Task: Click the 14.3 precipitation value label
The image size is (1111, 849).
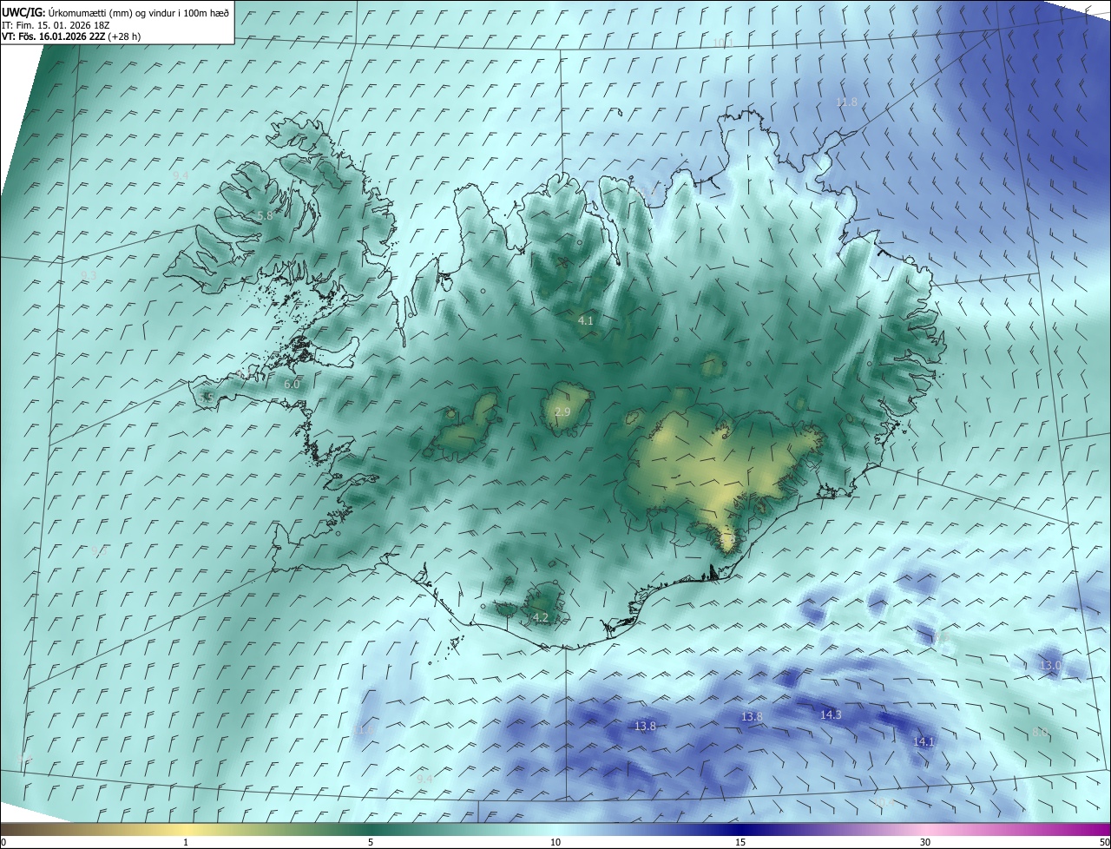Action: tap(831, 715)
